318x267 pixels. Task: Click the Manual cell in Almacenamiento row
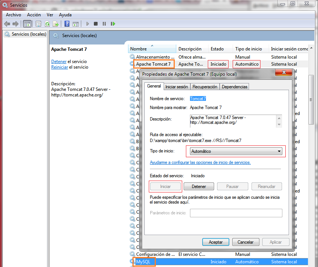(x=243, y=57)
